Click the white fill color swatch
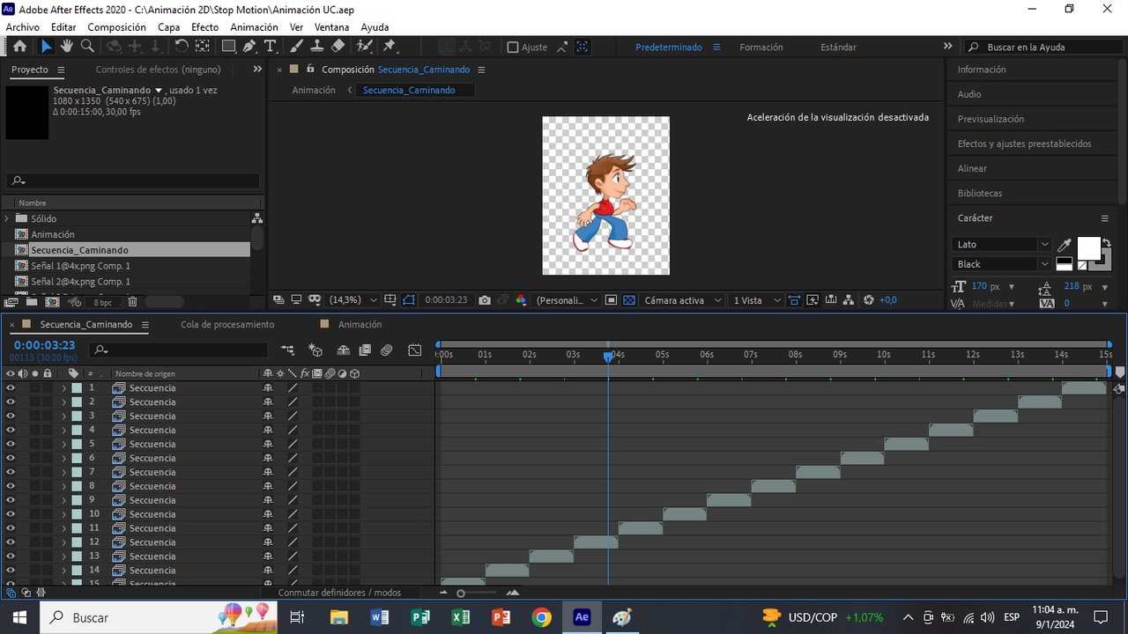The image size is (1128, 634). 1089,248
